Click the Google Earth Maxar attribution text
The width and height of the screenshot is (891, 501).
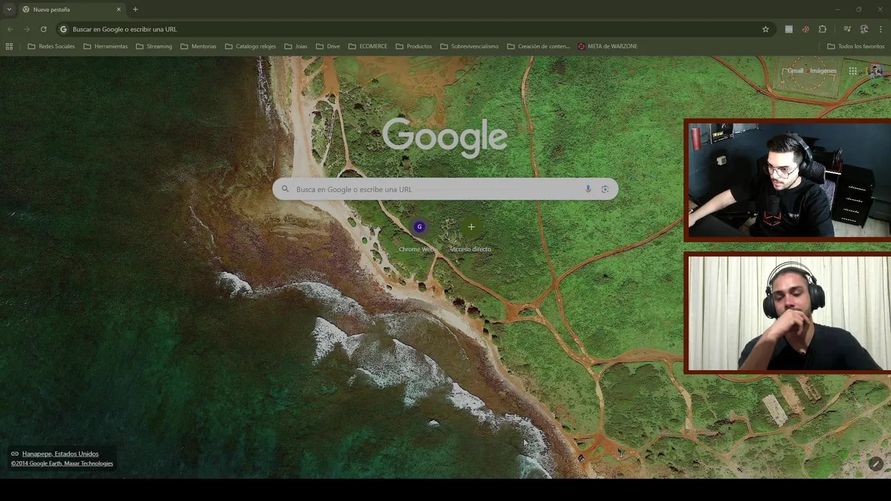click(x=62, y=463)
